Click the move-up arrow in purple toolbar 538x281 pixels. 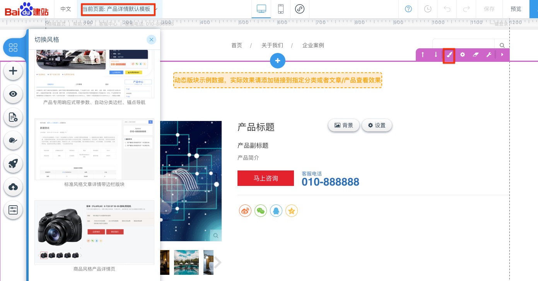click(x=423, y=55)
